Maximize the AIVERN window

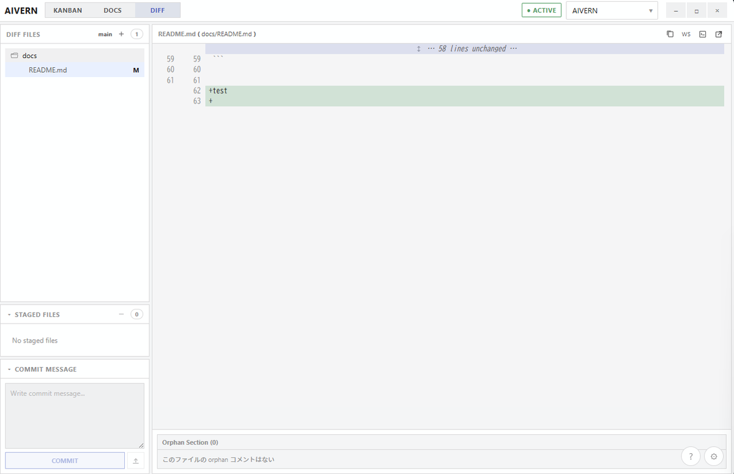click(x=696, y=10)
